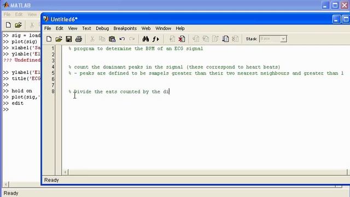The height and width of the screenshot is (197, 350).
Task: Maximize the MATLAB main window
Action: (x=335, y=5)
